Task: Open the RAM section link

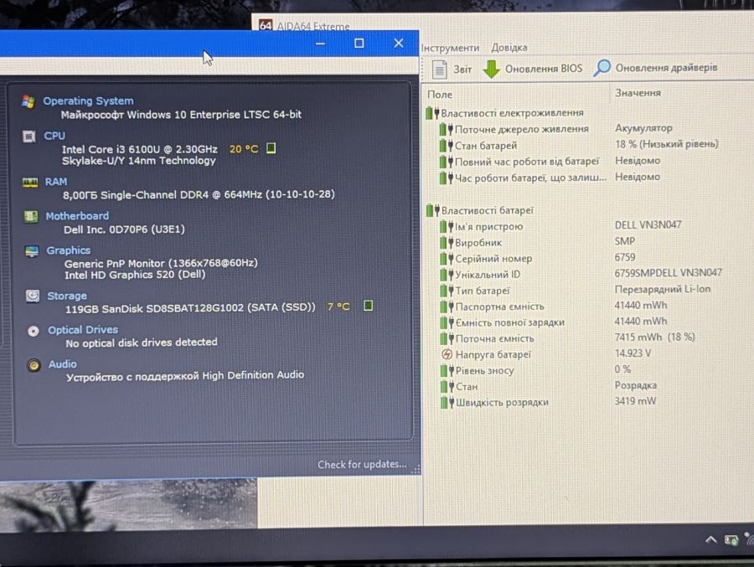Action: click(56, 182)
